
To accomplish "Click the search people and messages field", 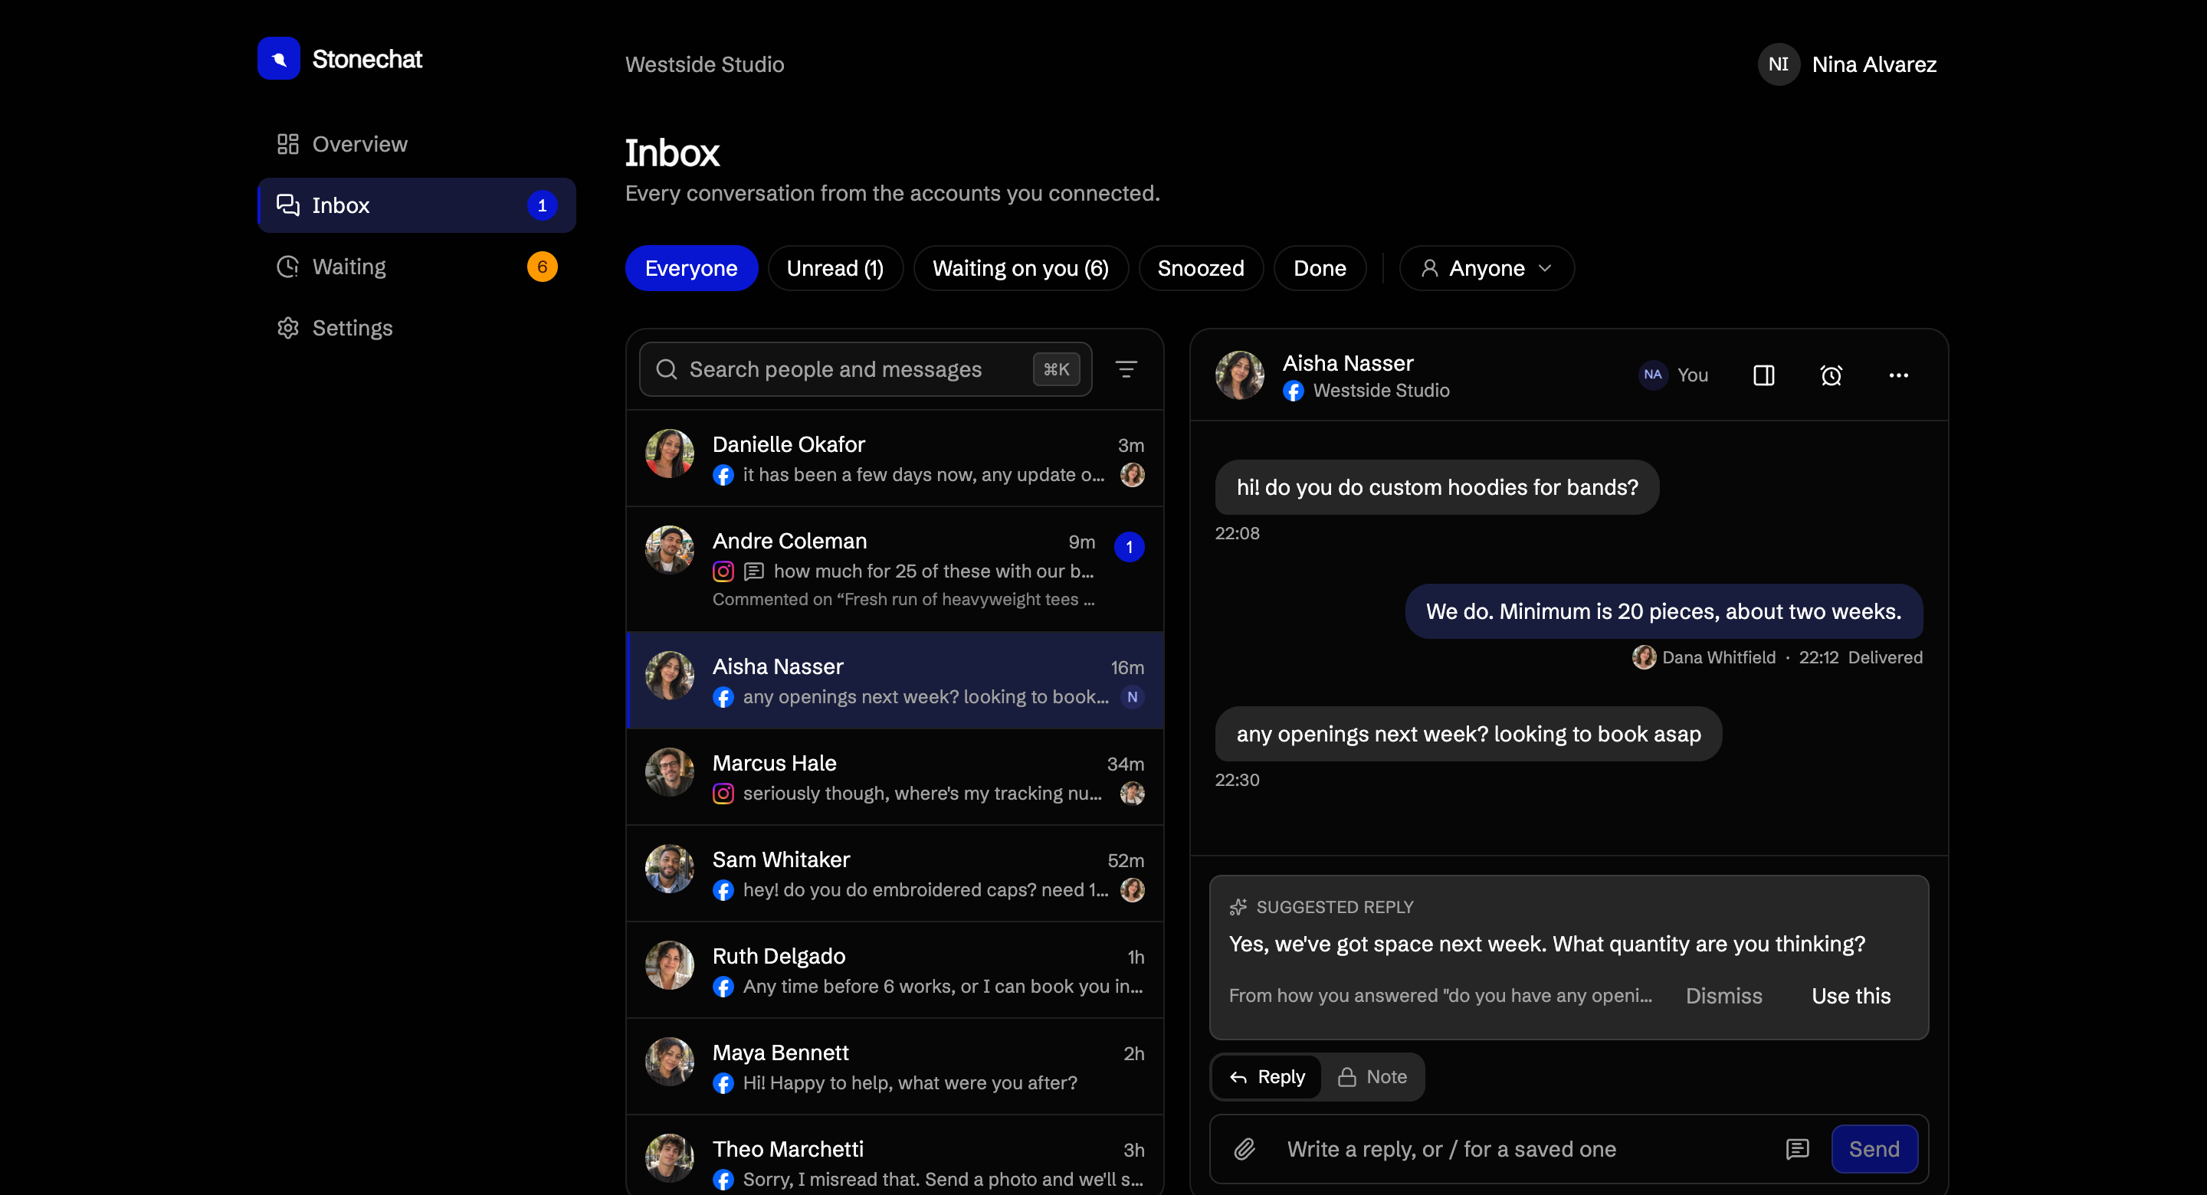I will pos(865,369).
